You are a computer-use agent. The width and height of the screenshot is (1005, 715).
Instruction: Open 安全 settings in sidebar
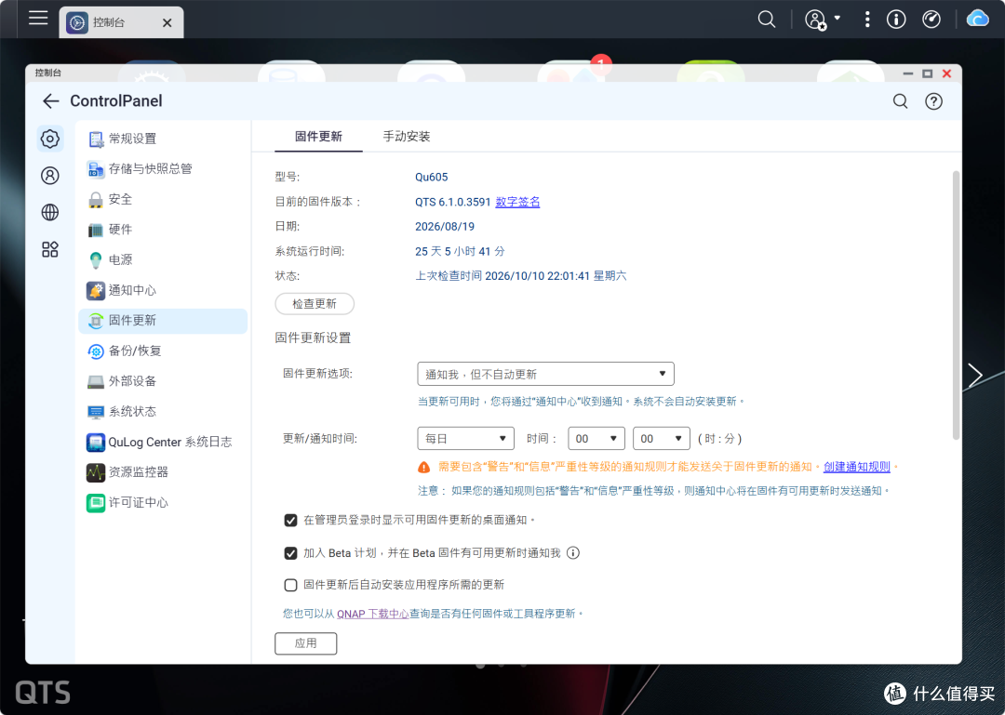click(163, 199)
